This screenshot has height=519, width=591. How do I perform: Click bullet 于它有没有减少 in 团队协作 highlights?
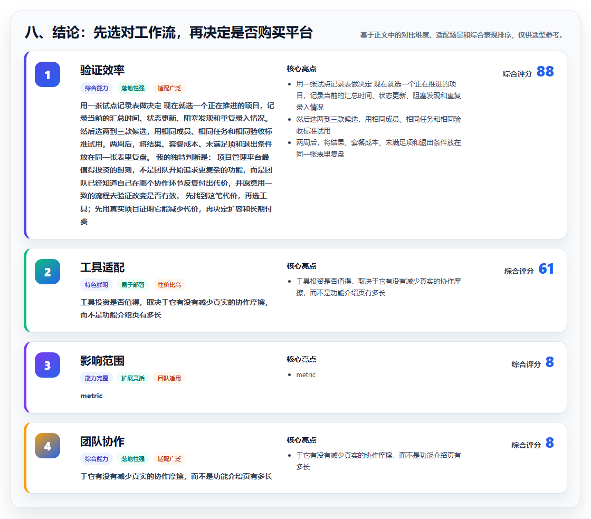coord(378,461)
